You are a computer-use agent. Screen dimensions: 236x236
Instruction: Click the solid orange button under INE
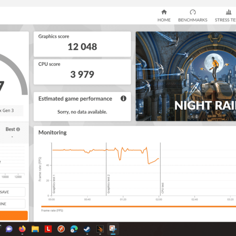(14, 215)
